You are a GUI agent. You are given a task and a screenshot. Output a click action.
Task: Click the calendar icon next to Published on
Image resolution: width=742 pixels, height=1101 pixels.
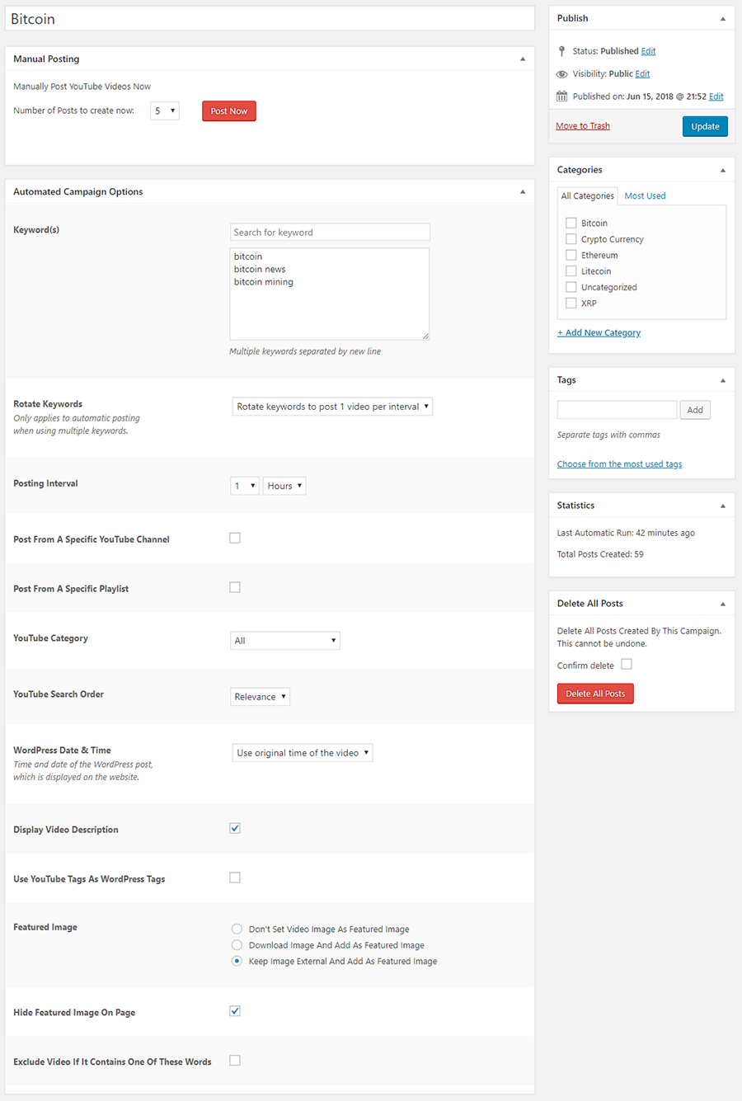coord(562,96)
